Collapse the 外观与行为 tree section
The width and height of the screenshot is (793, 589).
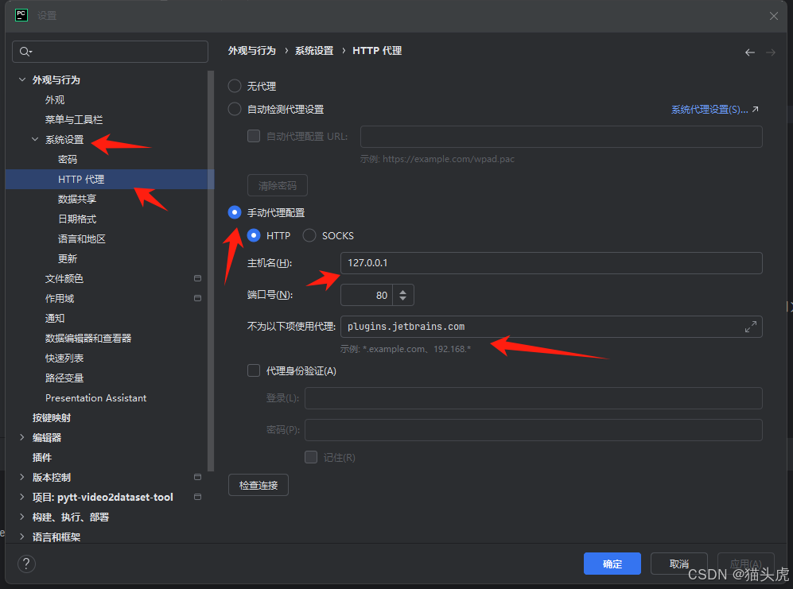coord(21,79)
